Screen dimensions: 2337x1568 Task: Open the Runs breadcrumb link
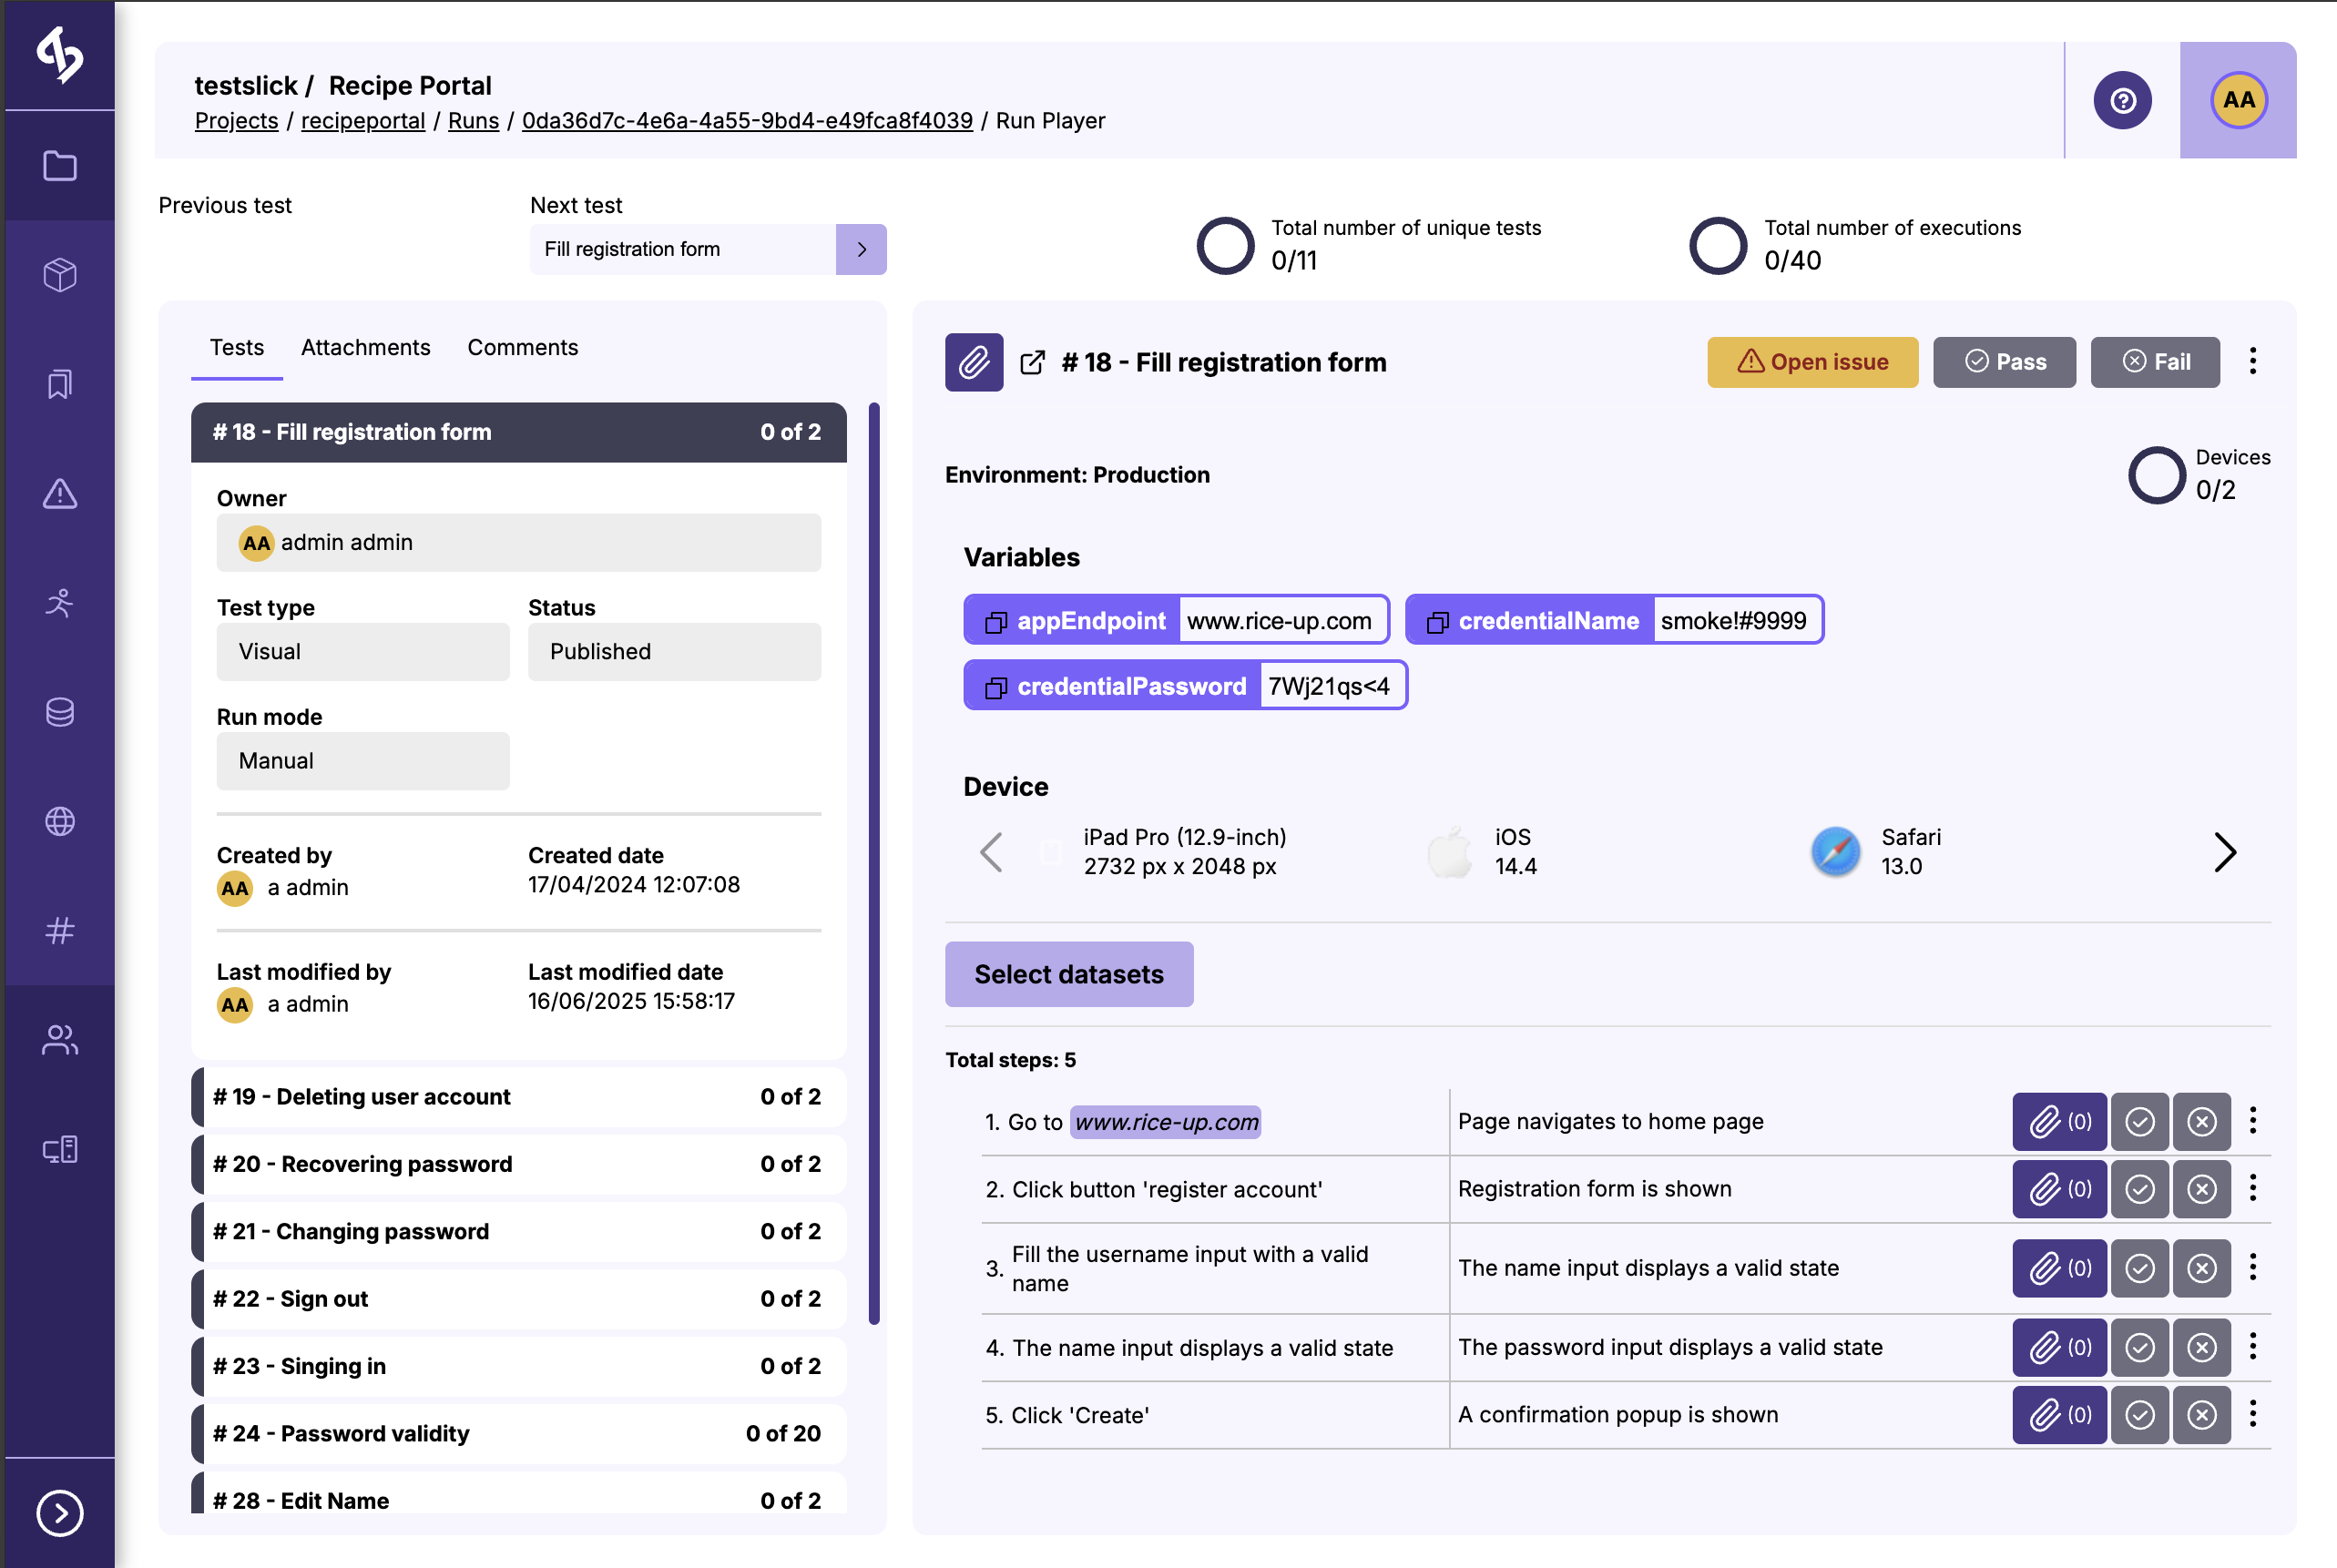[473, 121]
